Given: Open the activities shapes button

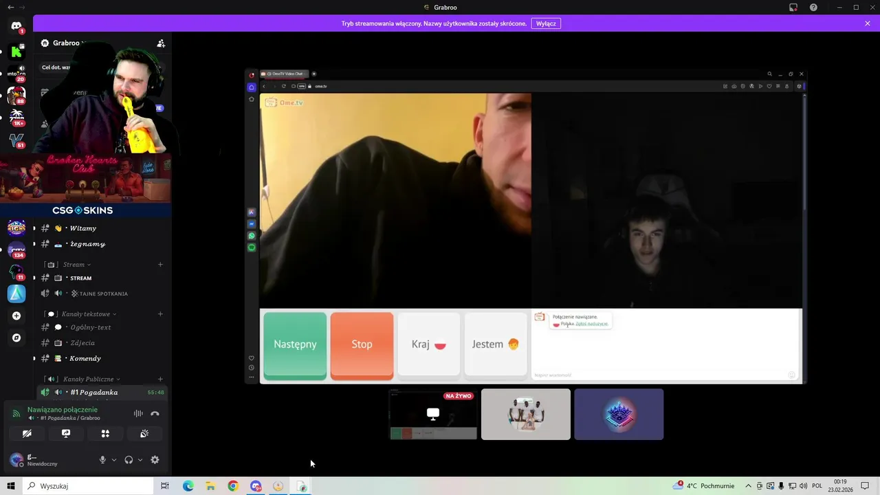Looking at the screenshot, I should pos(105,434).
